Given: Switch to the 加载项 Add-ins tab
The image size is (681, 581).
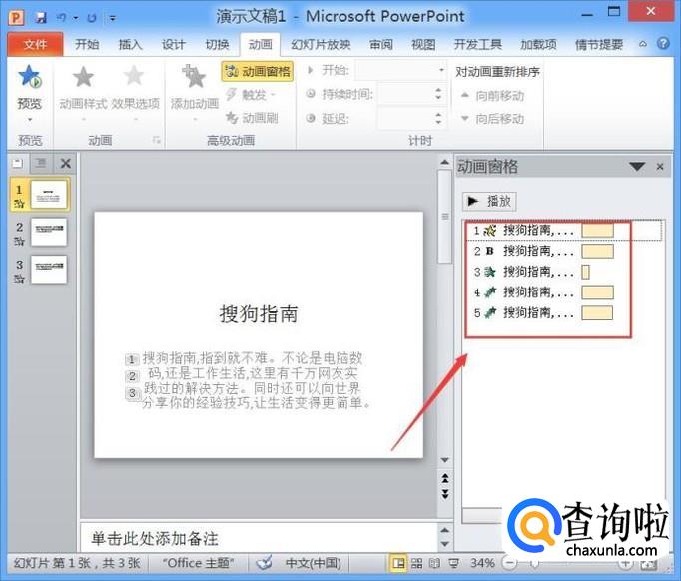Looking at the screenshot, I should [x=538, y=44].
